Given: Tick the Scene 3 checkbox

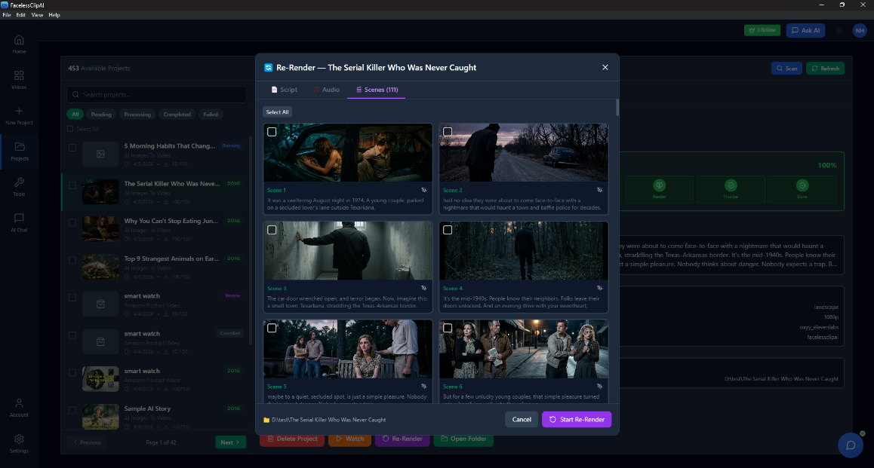Looking at the screenshot, I should point(272,230).
